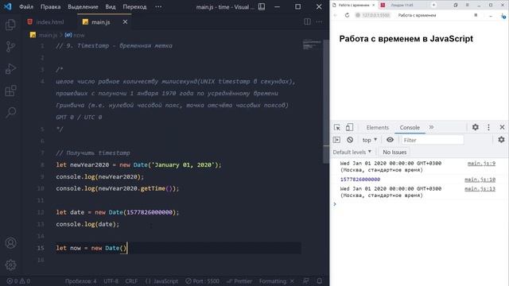Toggle the DevTools device toolbar
Viewport: 509px width, 286px height.
(x=349, y=127)
